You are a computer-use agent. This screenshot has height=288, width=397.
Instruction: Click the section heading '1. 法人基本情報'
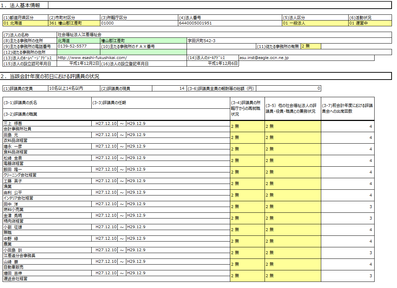pyautogui.click(x=20, y=5)
